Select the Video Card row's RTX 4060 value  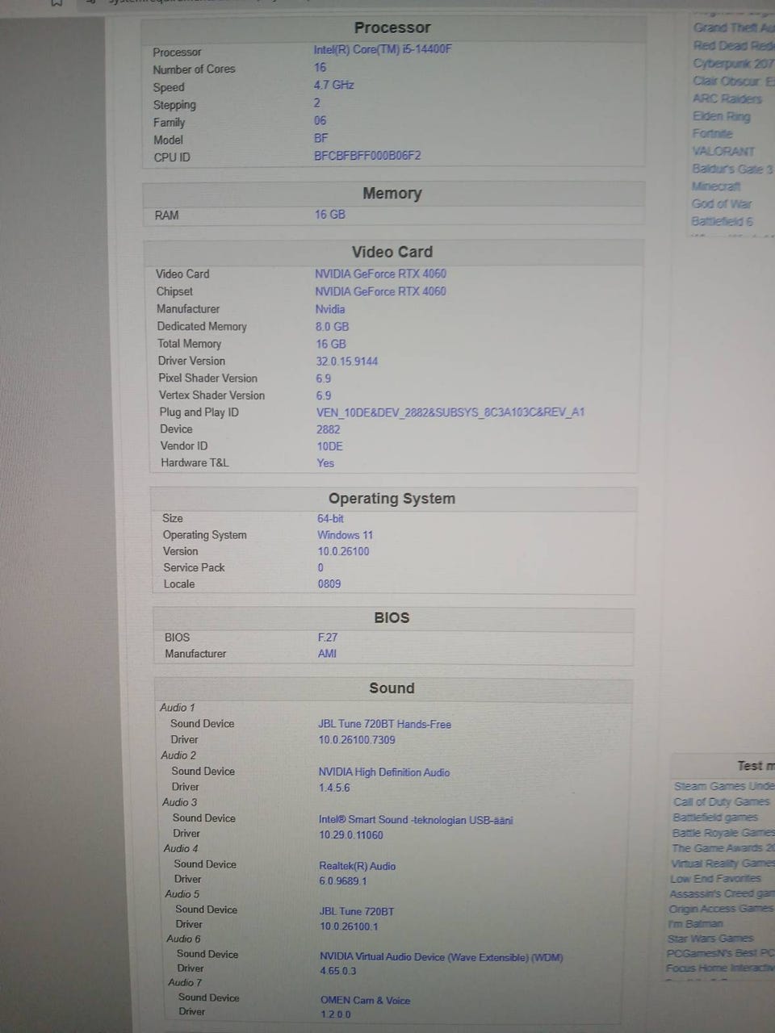(380, 274)
